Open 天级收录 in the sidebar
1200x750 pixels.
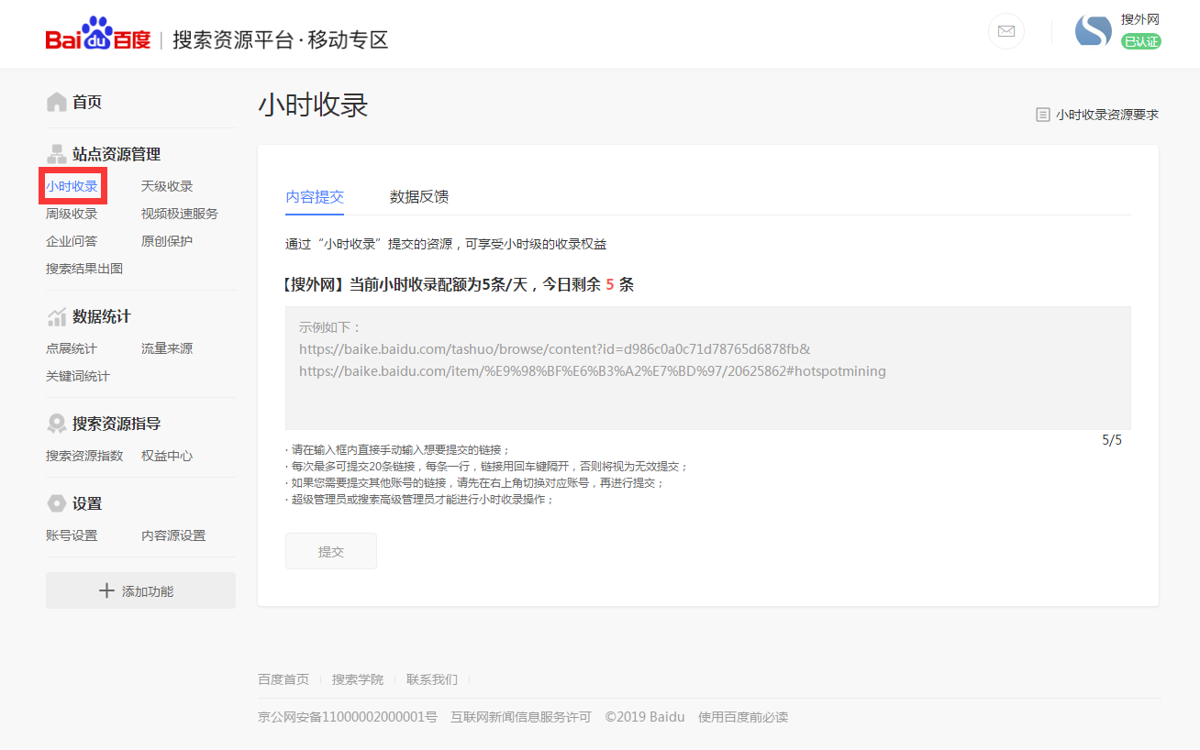pos(166,185)
